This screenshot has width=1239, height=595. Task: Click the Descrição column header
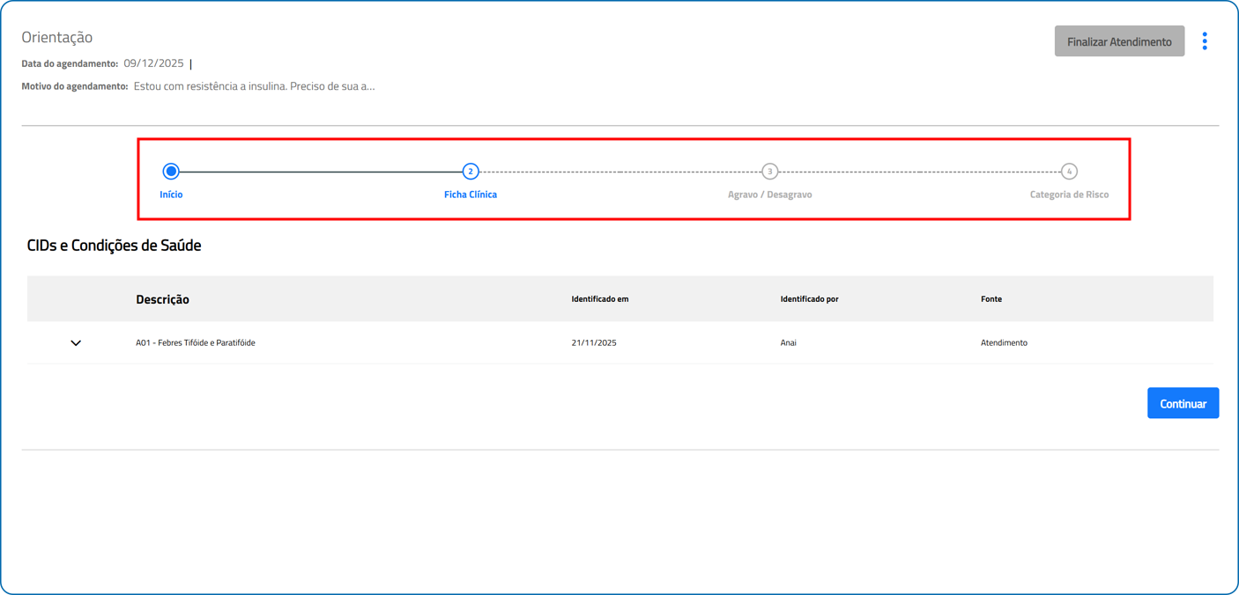pos(162,299)
